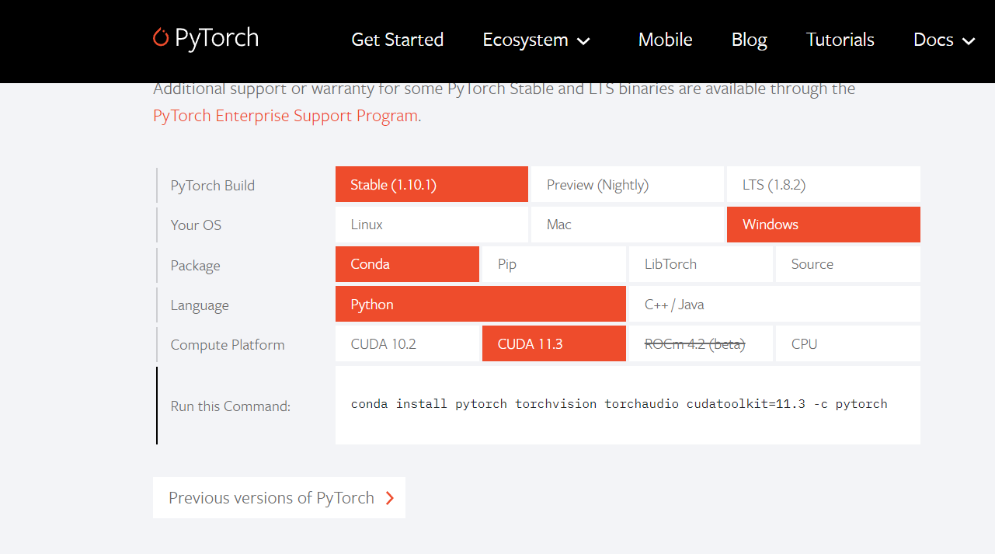Image resolution: width=995 pixels, height=554 pixels.
Task: Click the PyTorch logo icon
Action: pos(161,37)
